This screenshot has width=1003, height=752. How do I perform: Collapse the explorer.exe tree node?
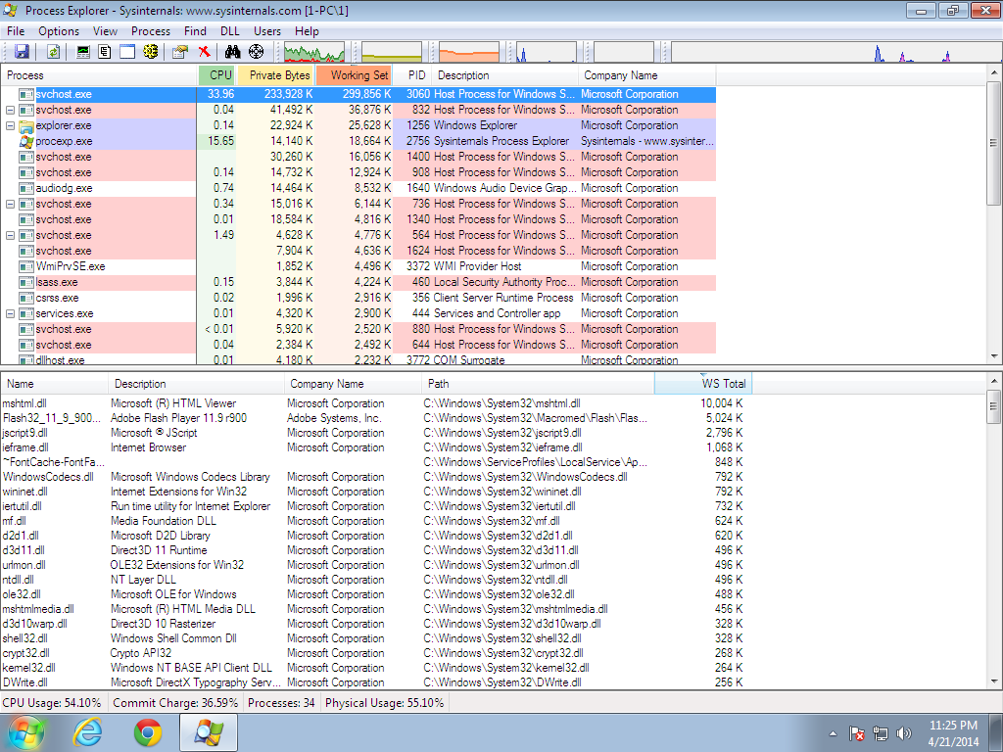tap(10, 126)
